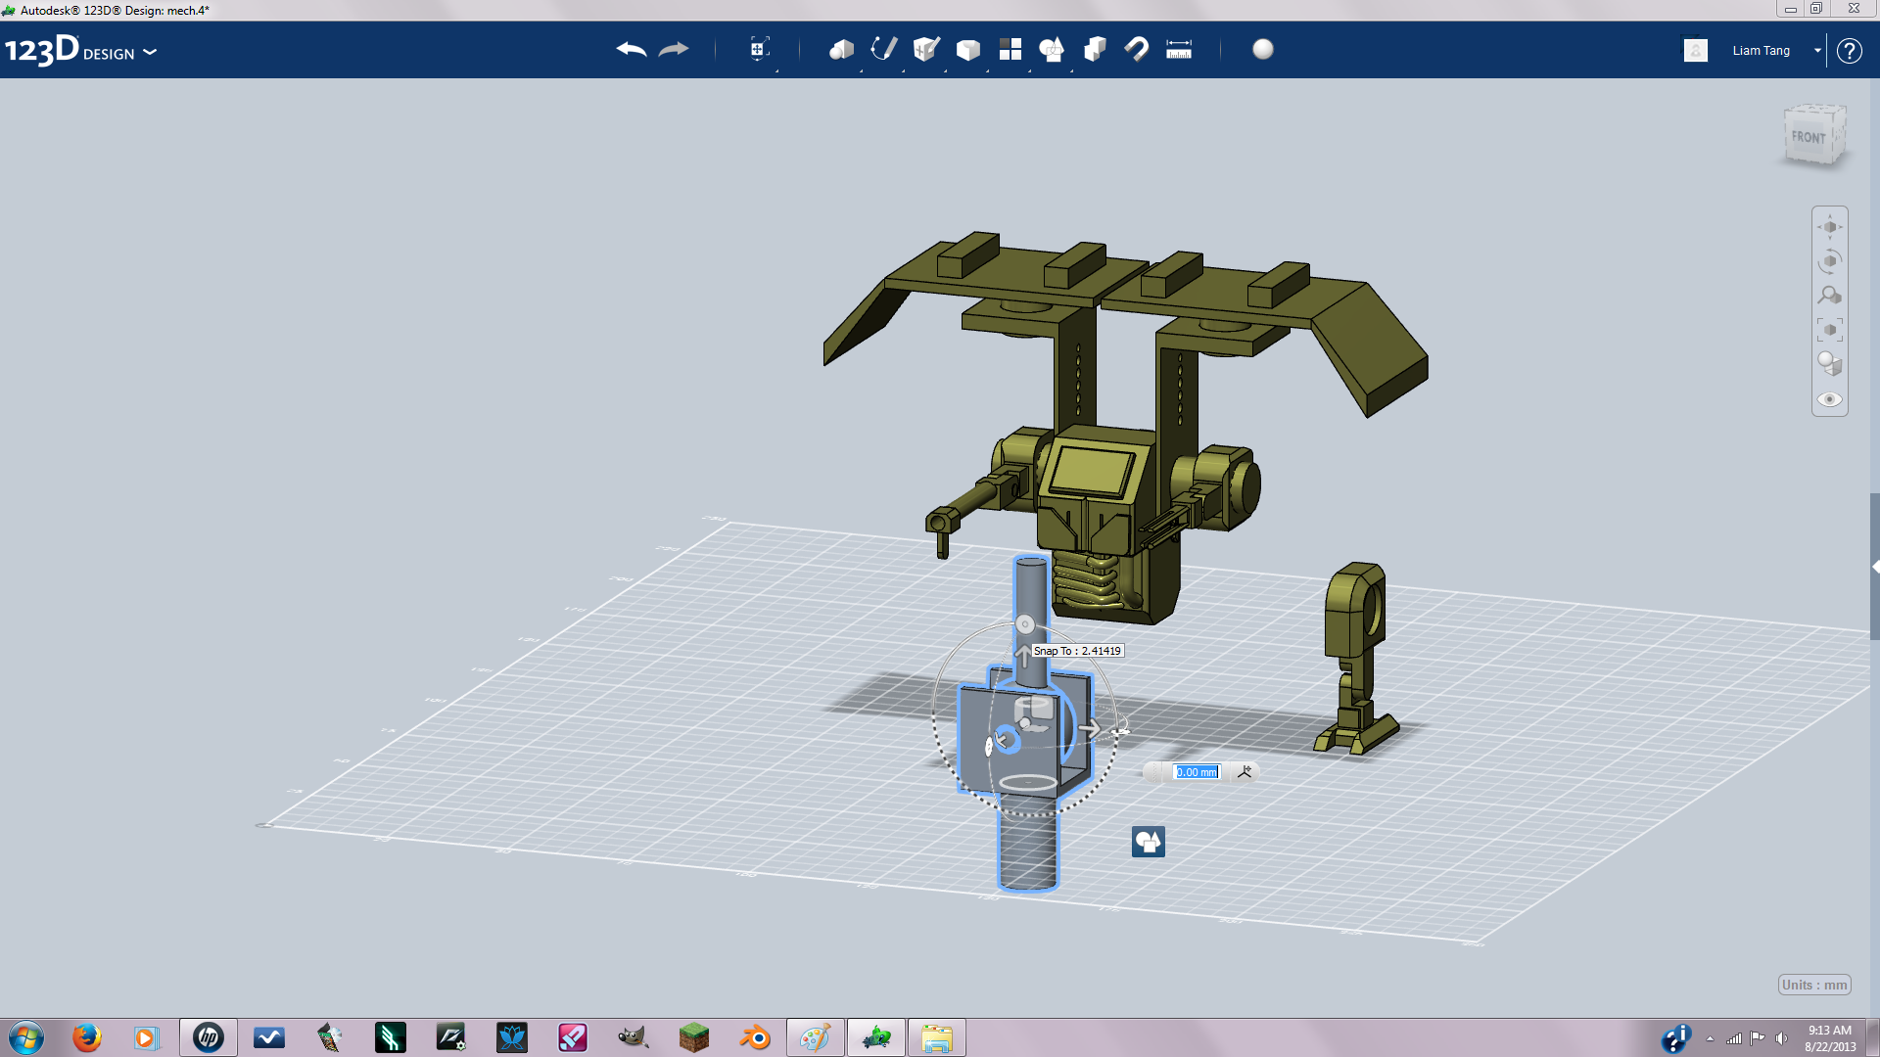Click the floating Combine icon in viewport
1880x1057 pixels.
pos(1149,842)
